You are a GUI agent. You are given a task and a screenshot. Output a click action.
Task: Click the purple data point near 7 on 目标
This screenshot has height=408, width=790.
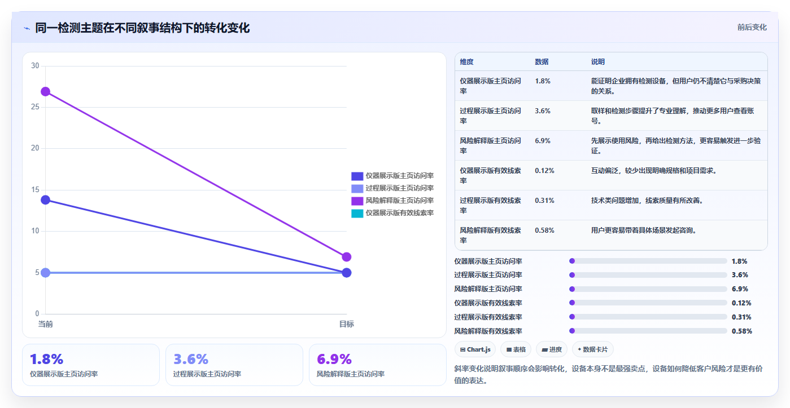point(347,257)
